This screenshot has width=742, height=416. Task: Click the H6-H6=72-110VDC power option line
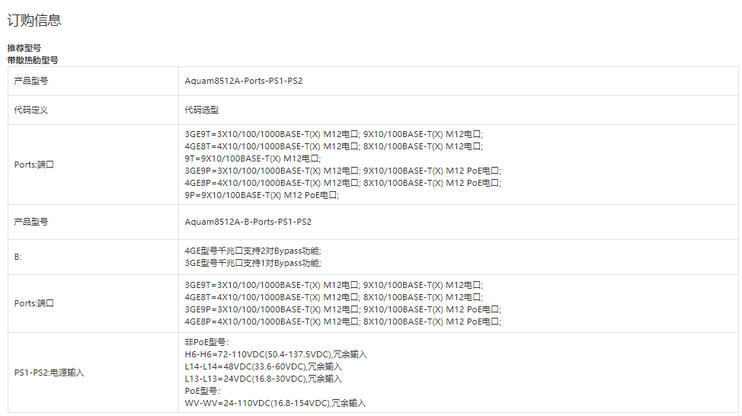[275, 354]
